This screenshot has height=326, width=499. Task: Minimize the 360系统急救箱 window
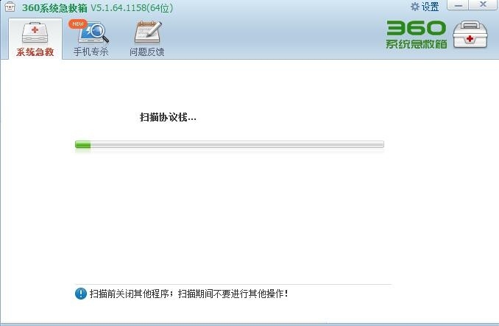(459, 5)
